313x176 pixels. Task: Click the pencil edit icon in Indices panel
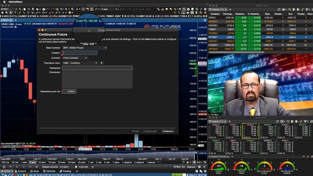pyautogui.click(x=302, y=9)
